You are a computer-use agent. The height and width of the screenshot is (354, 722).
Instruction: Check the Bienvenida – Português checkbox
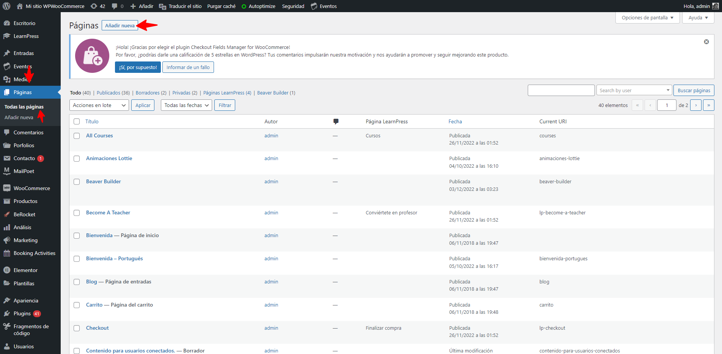tap(77, 259)
